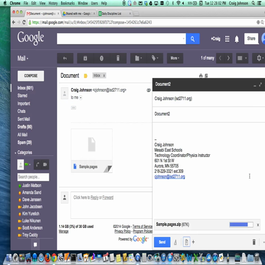Open the History menu in menu bar
The height and width of the screenshot is (265, 265).
pos(53,3)
